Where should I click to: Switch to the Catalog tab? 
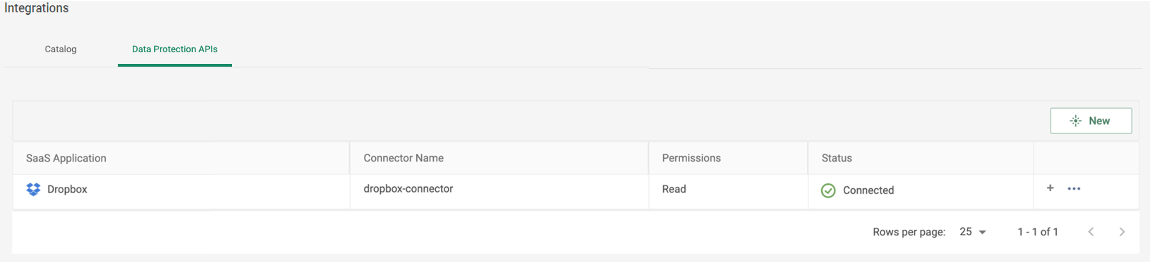pos(60,49)
